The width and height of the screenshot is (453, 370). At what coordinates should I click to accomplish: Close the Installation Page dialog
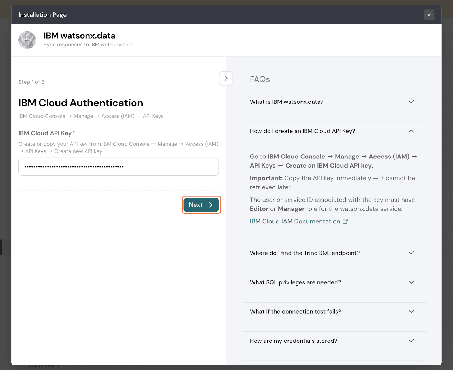tap(429, 15)
